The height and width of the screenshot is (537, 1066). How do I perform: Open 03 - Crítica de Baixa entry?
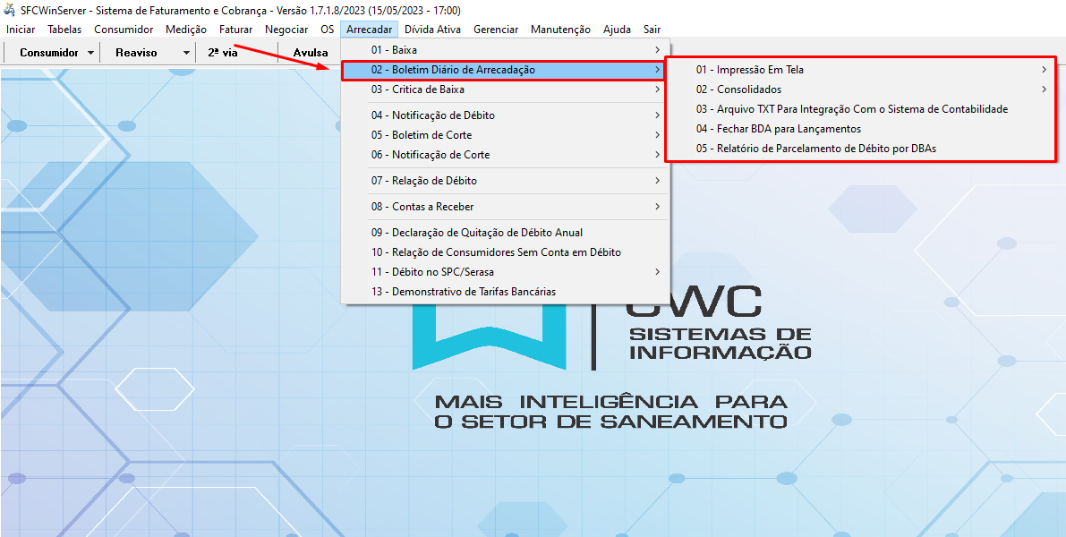point(506,89)
